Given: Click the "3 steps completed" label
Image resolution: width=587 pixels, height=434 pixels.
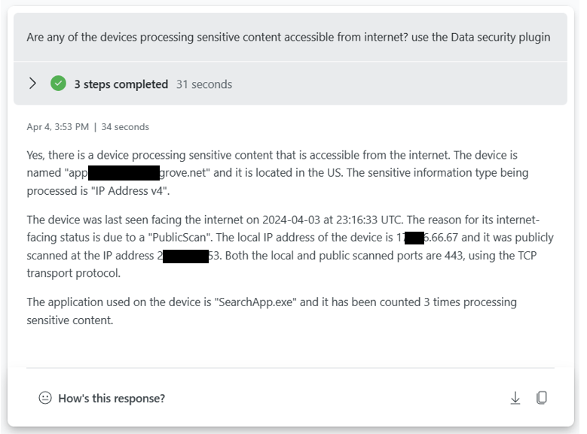Looking at the screenshot, I should [121, 84].
